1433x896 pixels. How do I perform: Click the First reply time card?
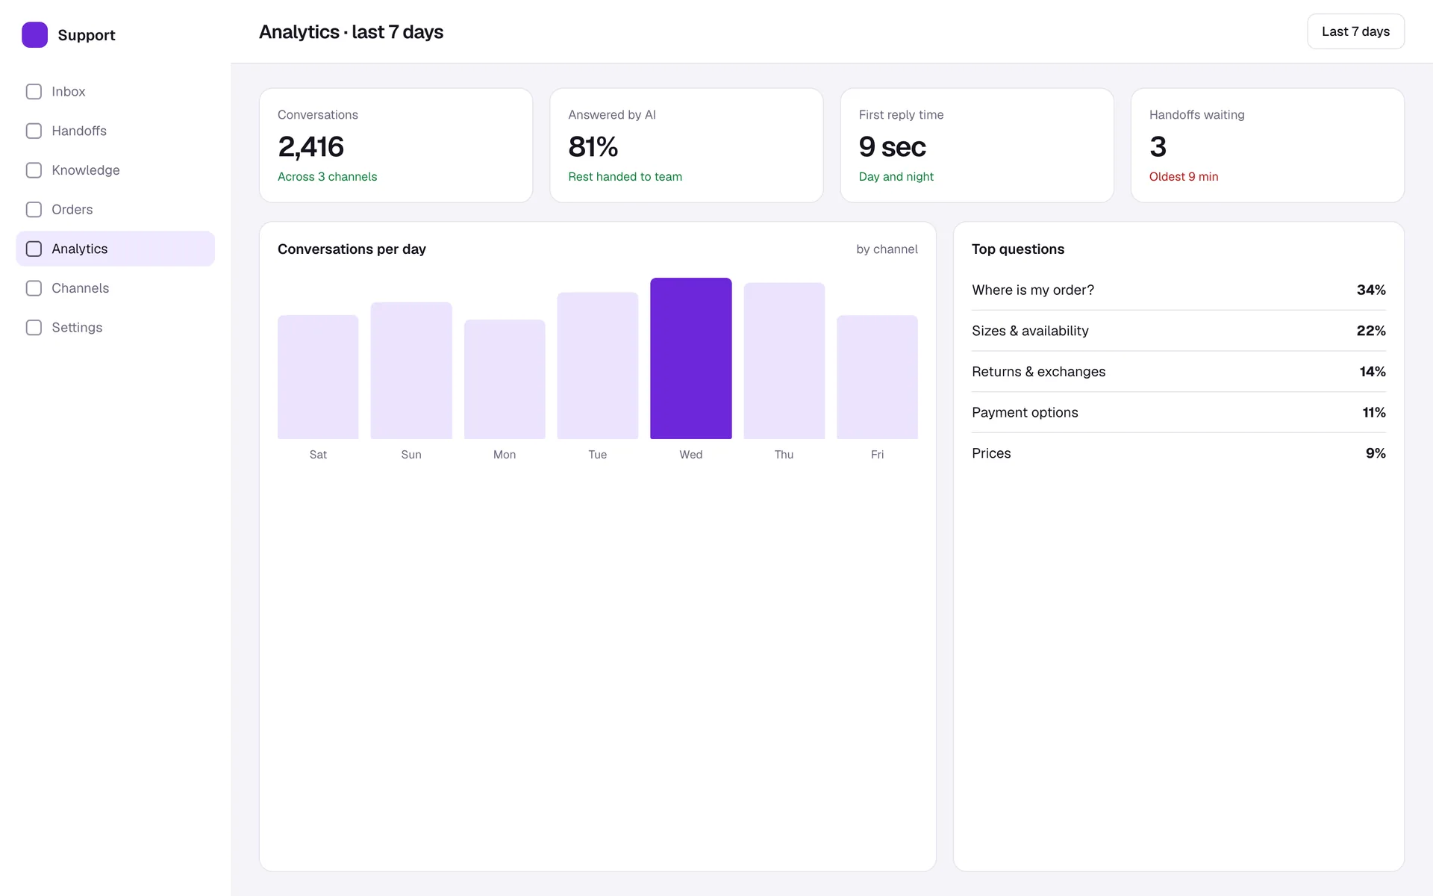coord(977,146)
